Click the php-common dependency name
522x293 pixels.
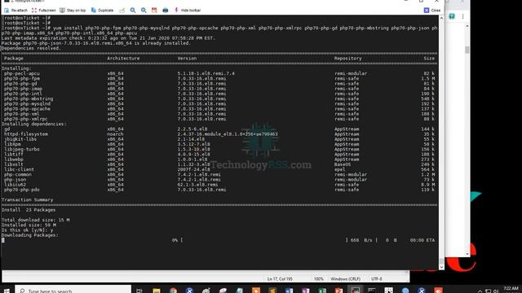(18, 174)
